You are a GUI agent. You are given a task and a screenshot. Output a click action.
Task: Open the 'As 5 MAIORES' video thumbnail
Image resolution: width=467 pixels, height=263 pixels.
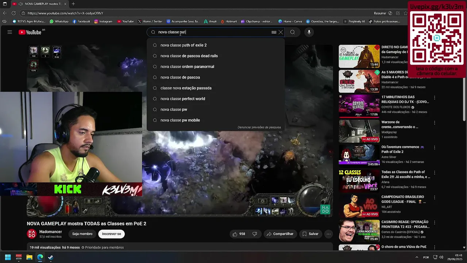coord(359,81)
